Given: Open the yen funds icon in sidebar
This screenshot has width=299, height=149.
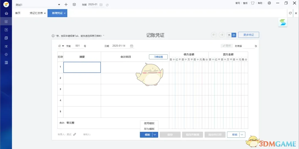Looking at the screenshot, I should 6,30.
